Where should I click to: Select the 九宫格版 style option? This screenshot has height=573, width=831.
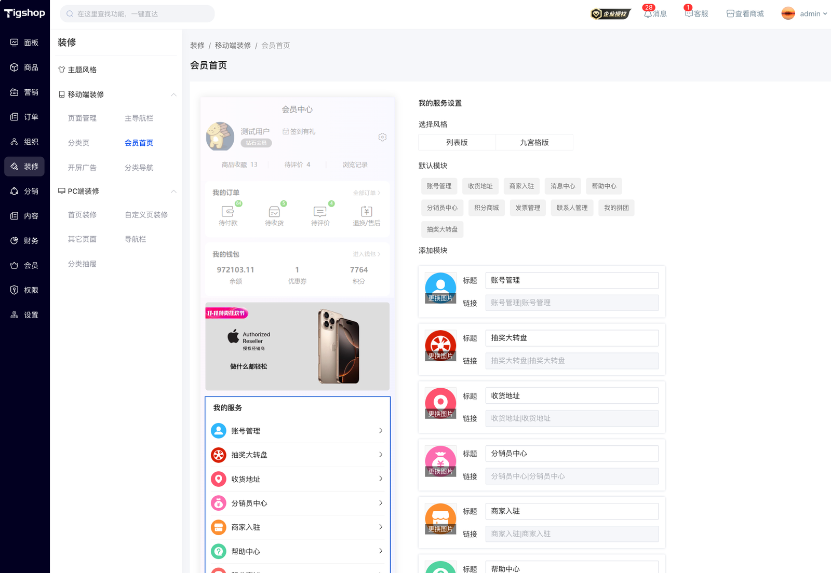[534, 142]
